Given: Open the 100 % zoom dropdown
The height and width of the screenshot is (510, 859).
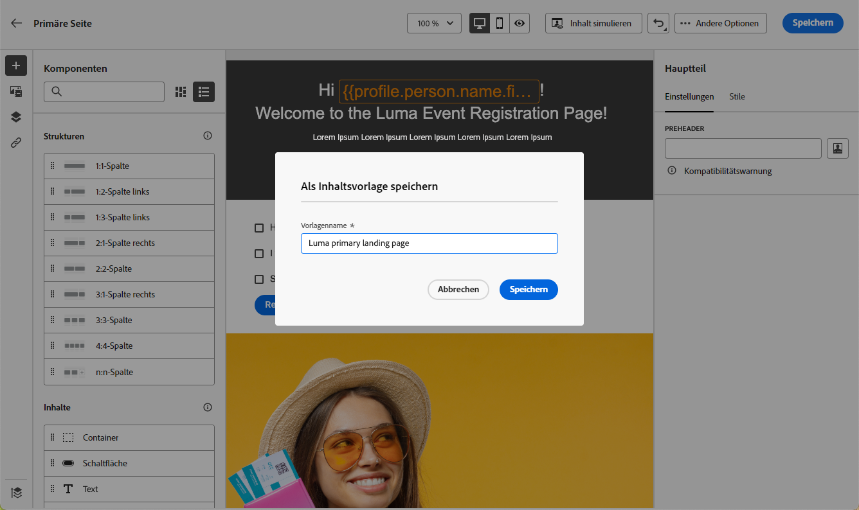Looking at the screenshot, I should pyautogui.click(x=435, y=23).
